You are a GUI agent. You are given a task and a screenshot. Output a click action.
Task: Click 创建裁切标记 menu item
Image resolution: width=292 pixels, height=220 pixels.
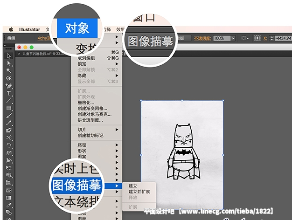tap(97, 136)
